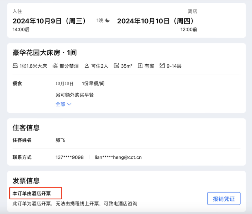
Task: Click the no-smoking icon beside 部分禁烟
Action: pos(55,66)
